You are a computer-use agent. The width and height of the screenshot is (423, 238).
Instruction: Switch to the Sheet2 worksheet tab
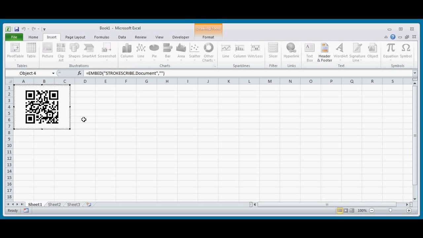click(54, 205)
